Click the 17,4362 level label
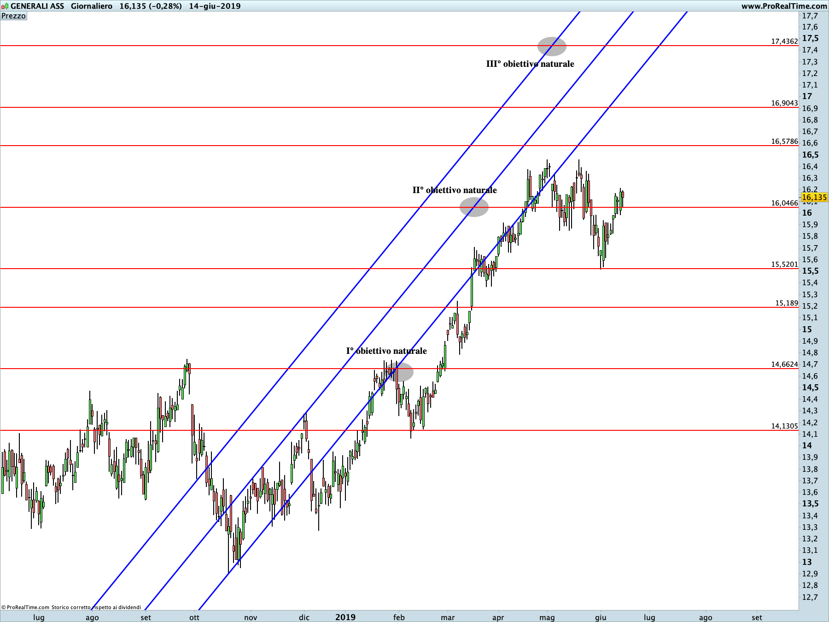Image resolution: width=829 pixels, height=622 pixels. tap(784, 41)
